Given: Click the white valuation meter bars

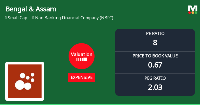Looking at the screenshot, I should [x=82, y=60].
